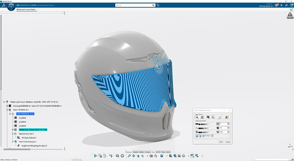
Task: Click the camera capture icon
Action: pos(152,156)
